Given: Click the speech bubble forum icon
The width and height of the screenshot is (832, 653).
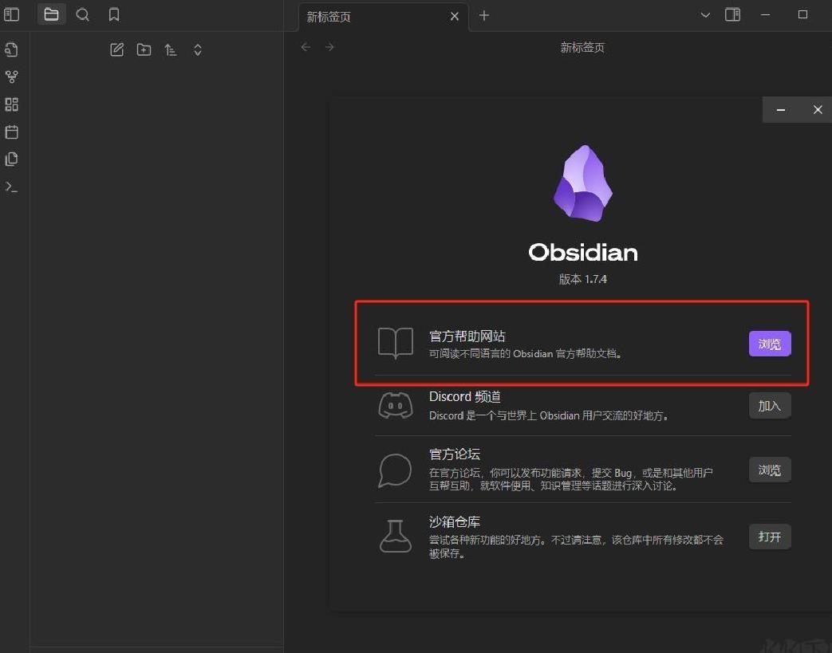Looking at the screenshot, I should pos(396,470).
